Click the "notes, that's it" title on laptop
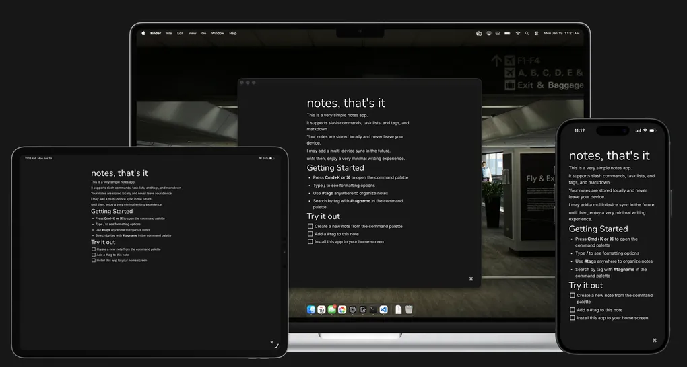 click(346, 103)
